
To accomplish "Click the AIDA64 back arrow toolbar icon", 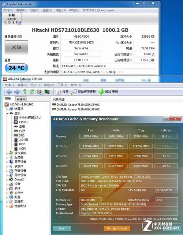I will 9,92.
